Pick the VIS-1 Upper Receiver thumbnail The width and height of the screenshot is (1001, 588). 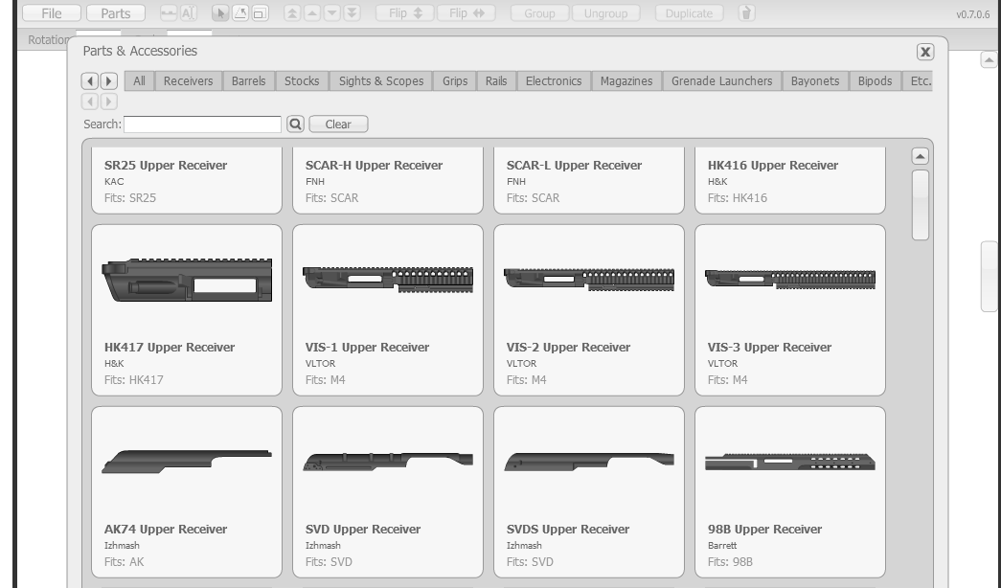click(x=388, y=280)
